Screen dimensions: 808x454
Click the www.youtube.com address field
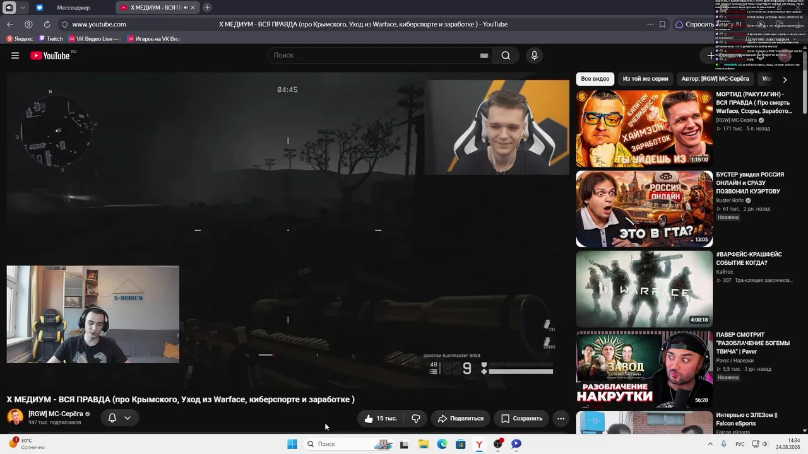[99, 25]
